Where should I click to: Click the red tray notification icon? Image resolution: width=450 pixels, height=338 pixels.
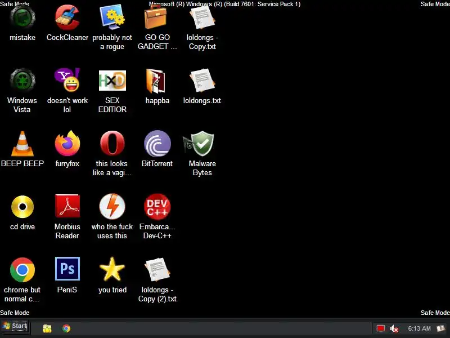[x=381, y=328]
